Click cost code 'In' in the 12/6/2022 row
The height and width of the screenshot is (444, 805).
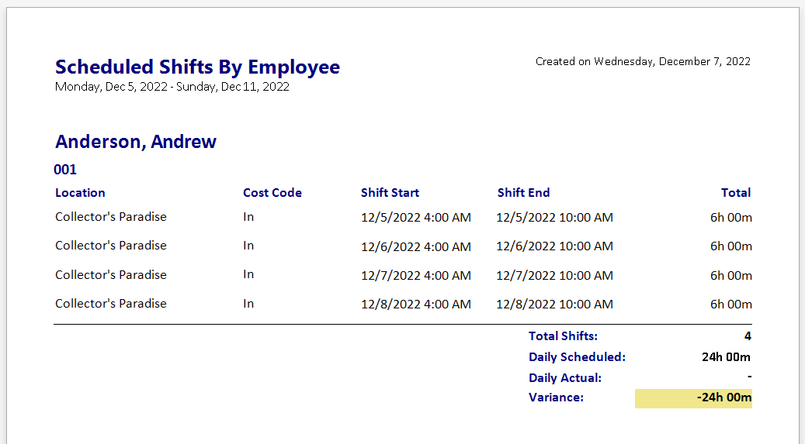[248, 246]
